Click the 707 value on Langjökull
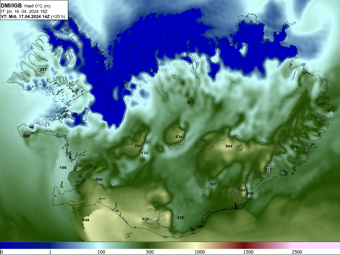This screenshot has height=255, width=340. (x=138, y=146)
